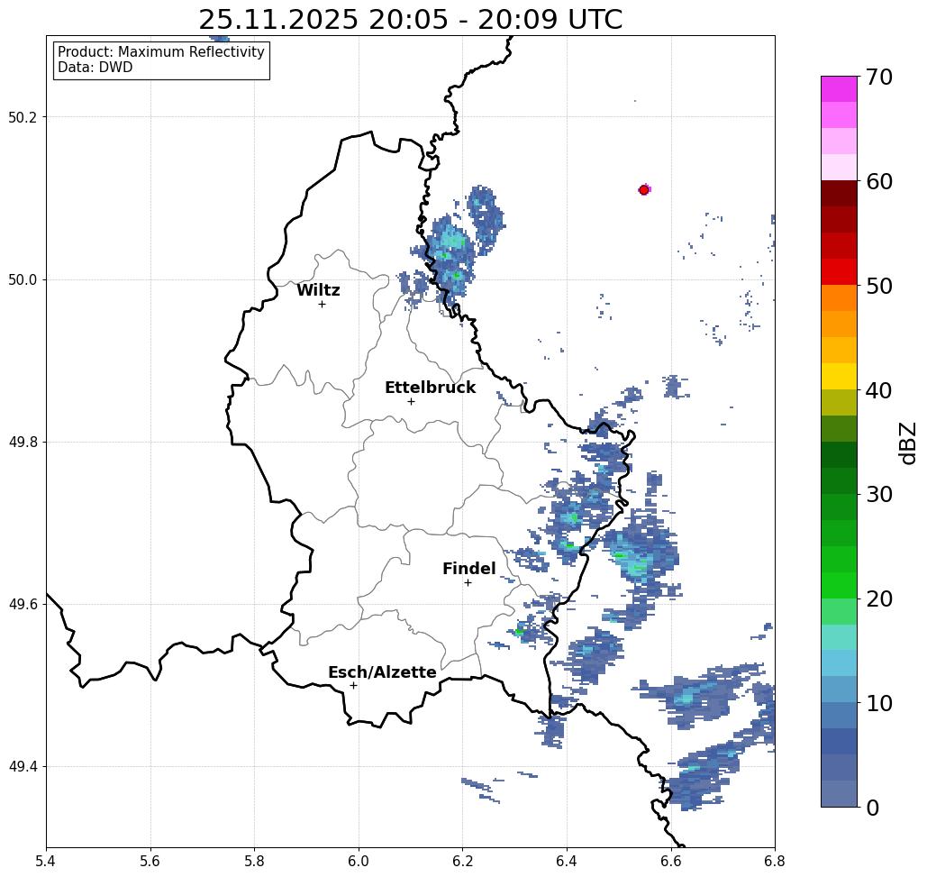Image resolution: width=927 pixels, height=877 pixels.
Task: Pick the magenta swatch at colorbar top
Action: click(x=839, y=89)
